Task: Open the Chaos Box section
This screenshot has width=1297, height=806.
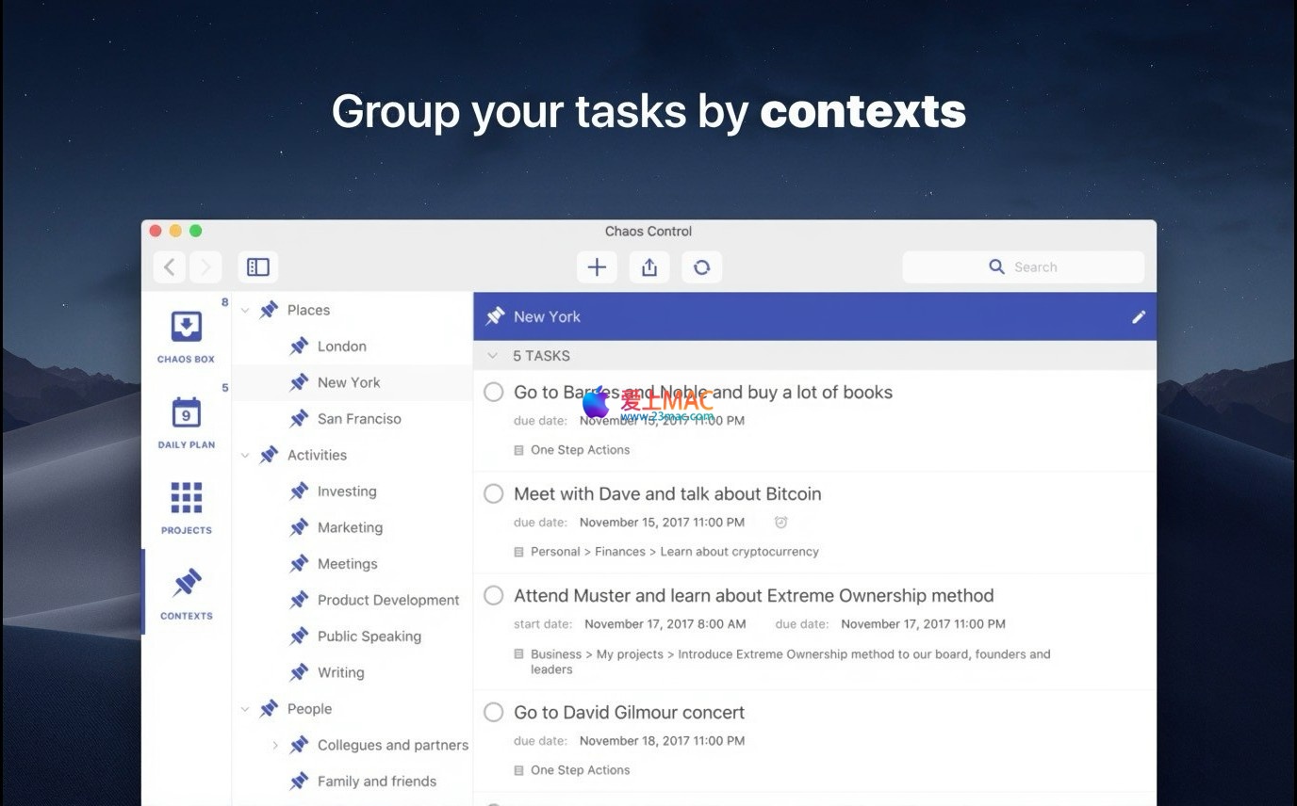Action: tap(186, 336)
